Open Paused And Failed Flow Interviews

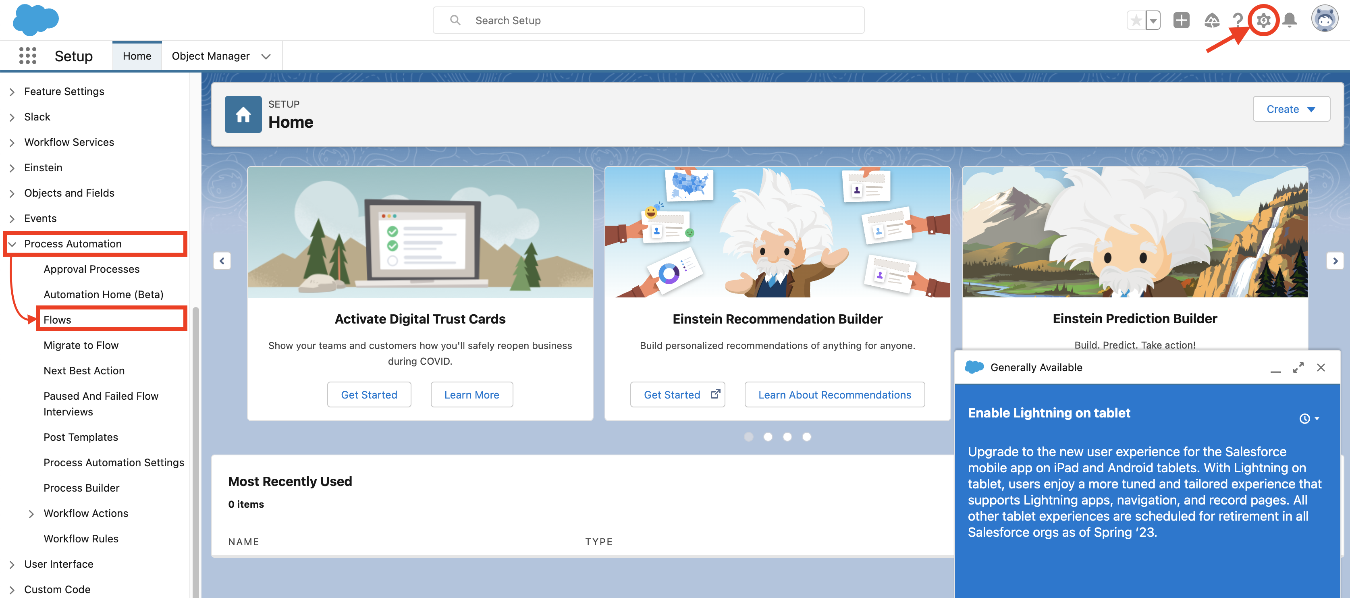[101, 403]
